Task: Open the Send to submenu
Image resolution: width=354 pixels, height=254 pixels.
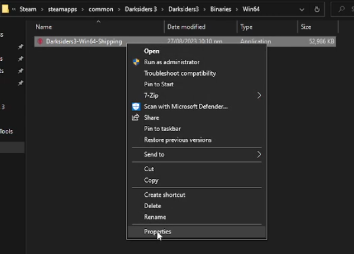Action: pyautogui.click(x=197, y=154)
